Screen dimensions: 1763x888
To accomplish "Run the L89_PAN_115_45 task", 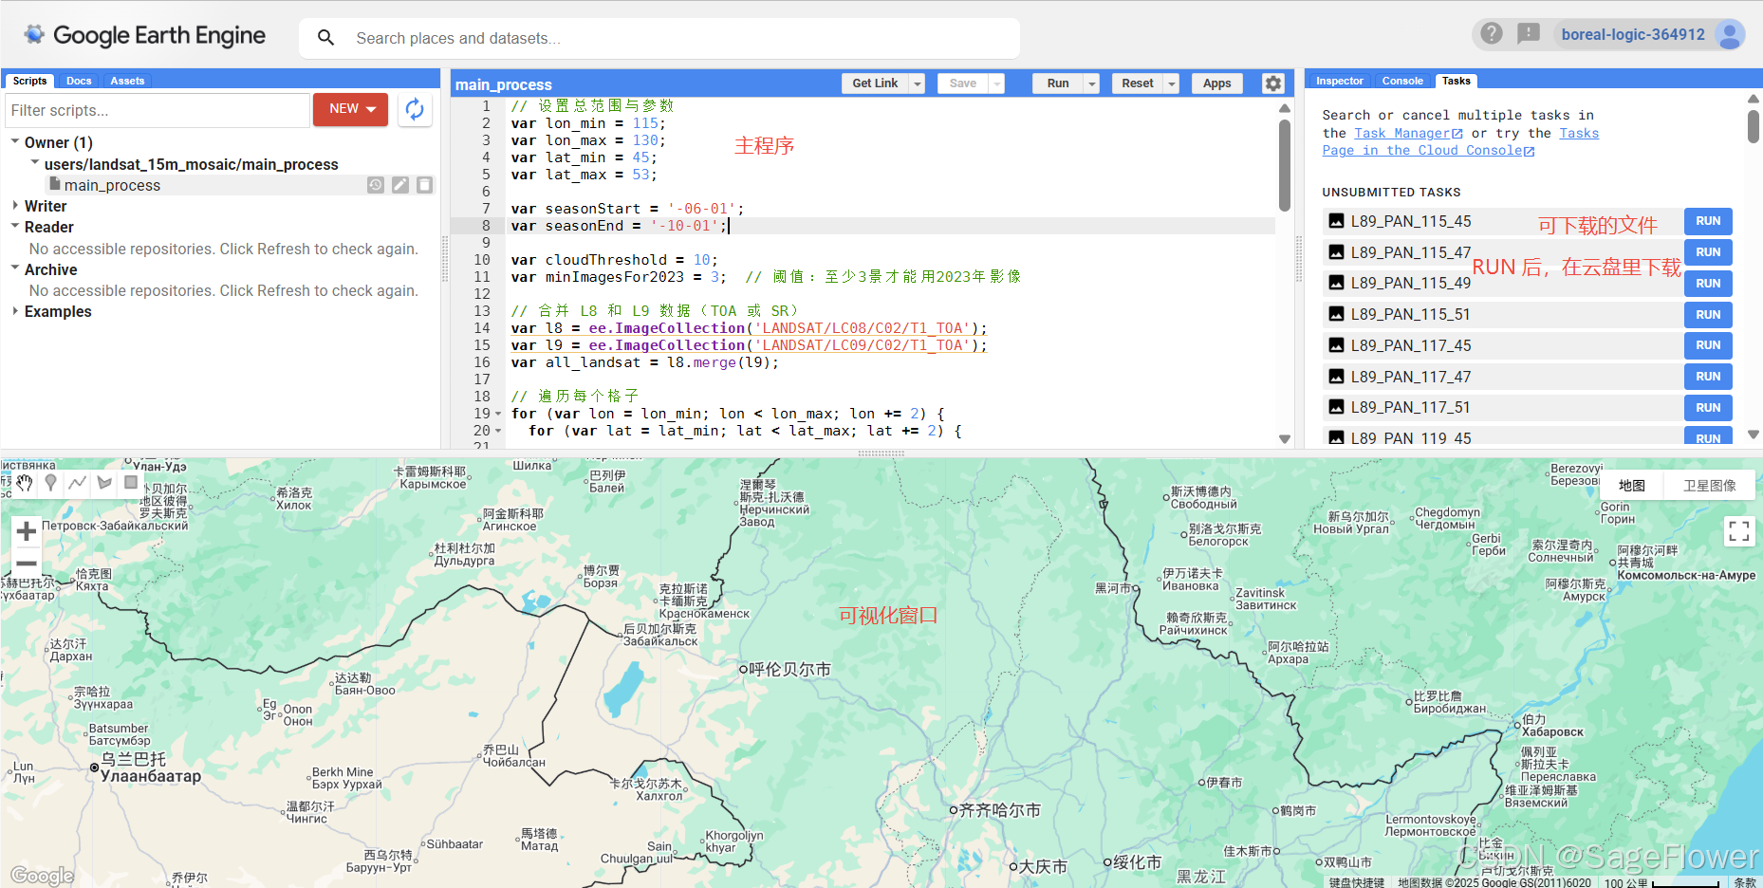I will 1708,220.
